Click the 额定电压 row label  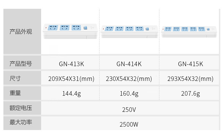pos(21,108)
